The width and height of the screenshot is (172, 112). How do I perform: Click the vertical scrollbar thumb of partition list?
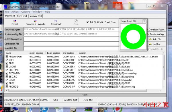tap(163, 67)
